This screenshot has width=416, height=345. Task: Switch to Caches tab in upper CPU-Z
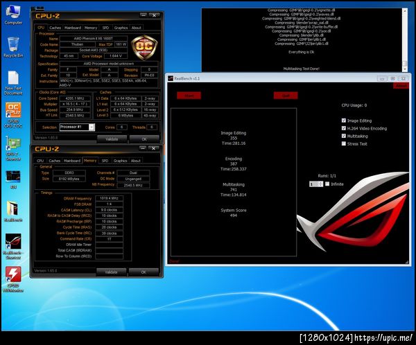click(x=55, y=28)
